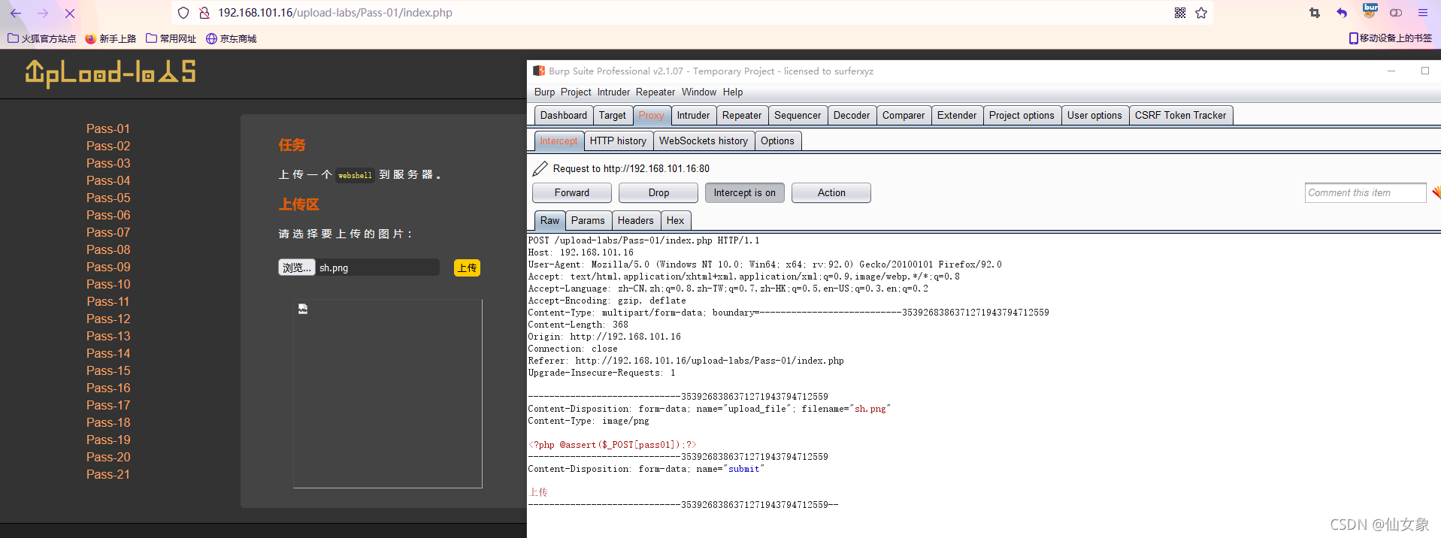
Task: Open the Sequencer tab
Action: pyautogui.click(x=798, y=115)
